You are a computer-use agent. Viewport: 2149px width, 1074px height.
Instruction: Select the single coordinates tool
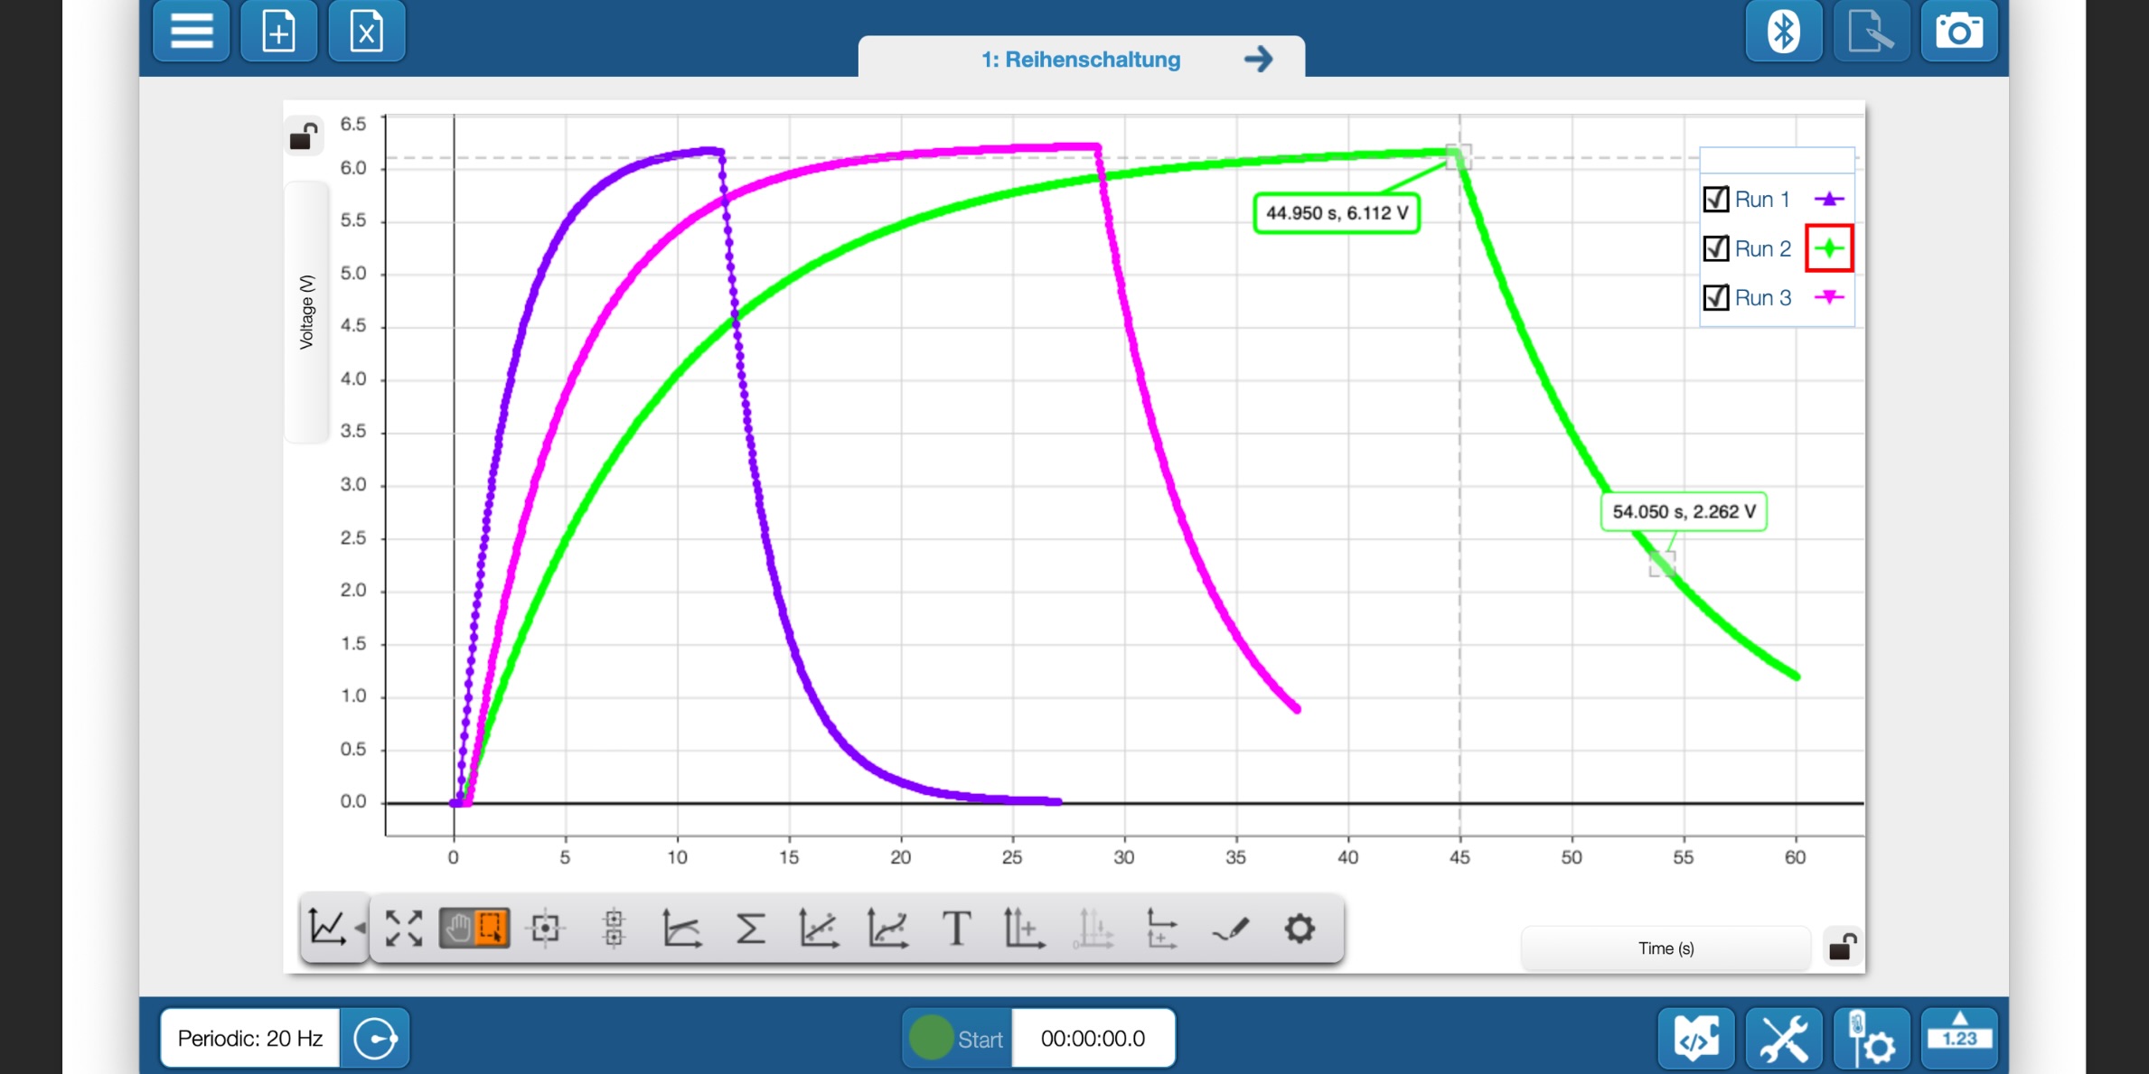pyautogui.click(x=545, y=928)
